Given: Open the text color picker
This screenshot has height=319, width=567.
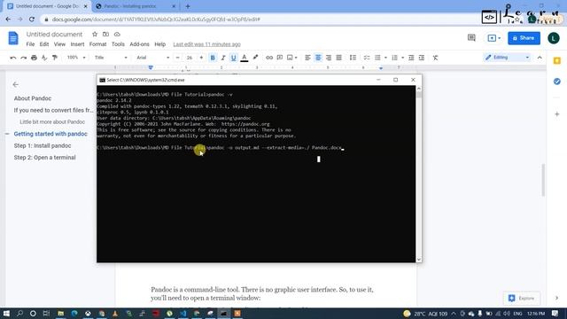Looking at the screenshot, I should 245,58.
